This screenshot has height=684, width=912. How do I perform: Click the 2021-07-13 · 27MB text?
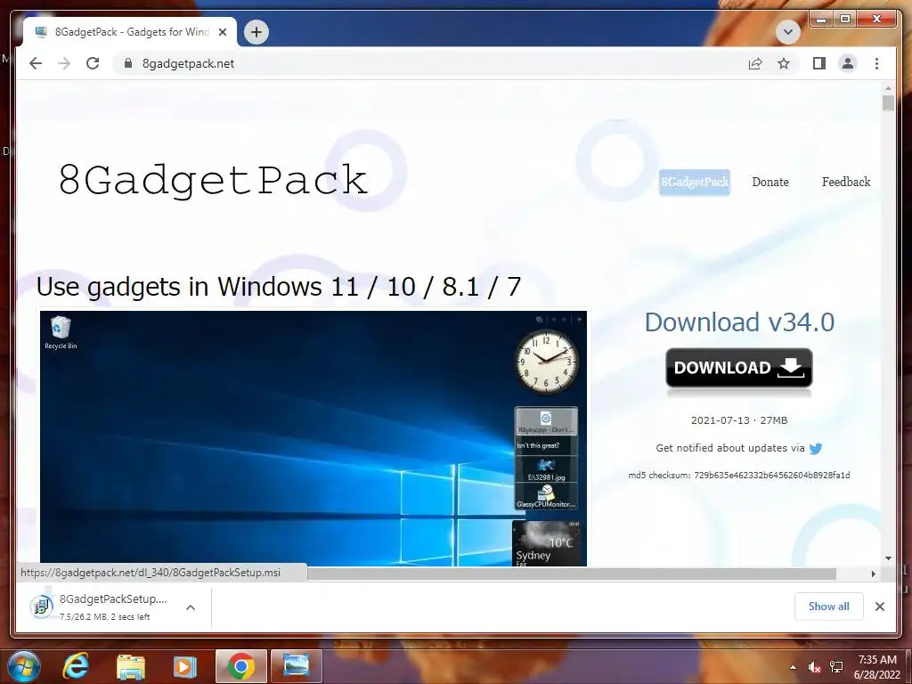(x=739, y=420)
